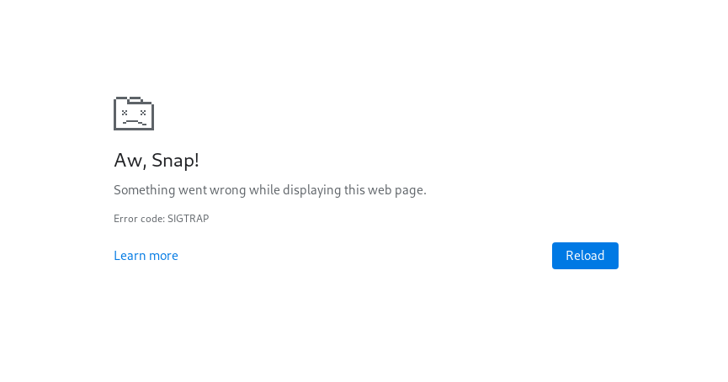The height and width of the screenshot is (382, 728).
Task: Click the SIGTRAP error code text
Action: click(188, 219)
